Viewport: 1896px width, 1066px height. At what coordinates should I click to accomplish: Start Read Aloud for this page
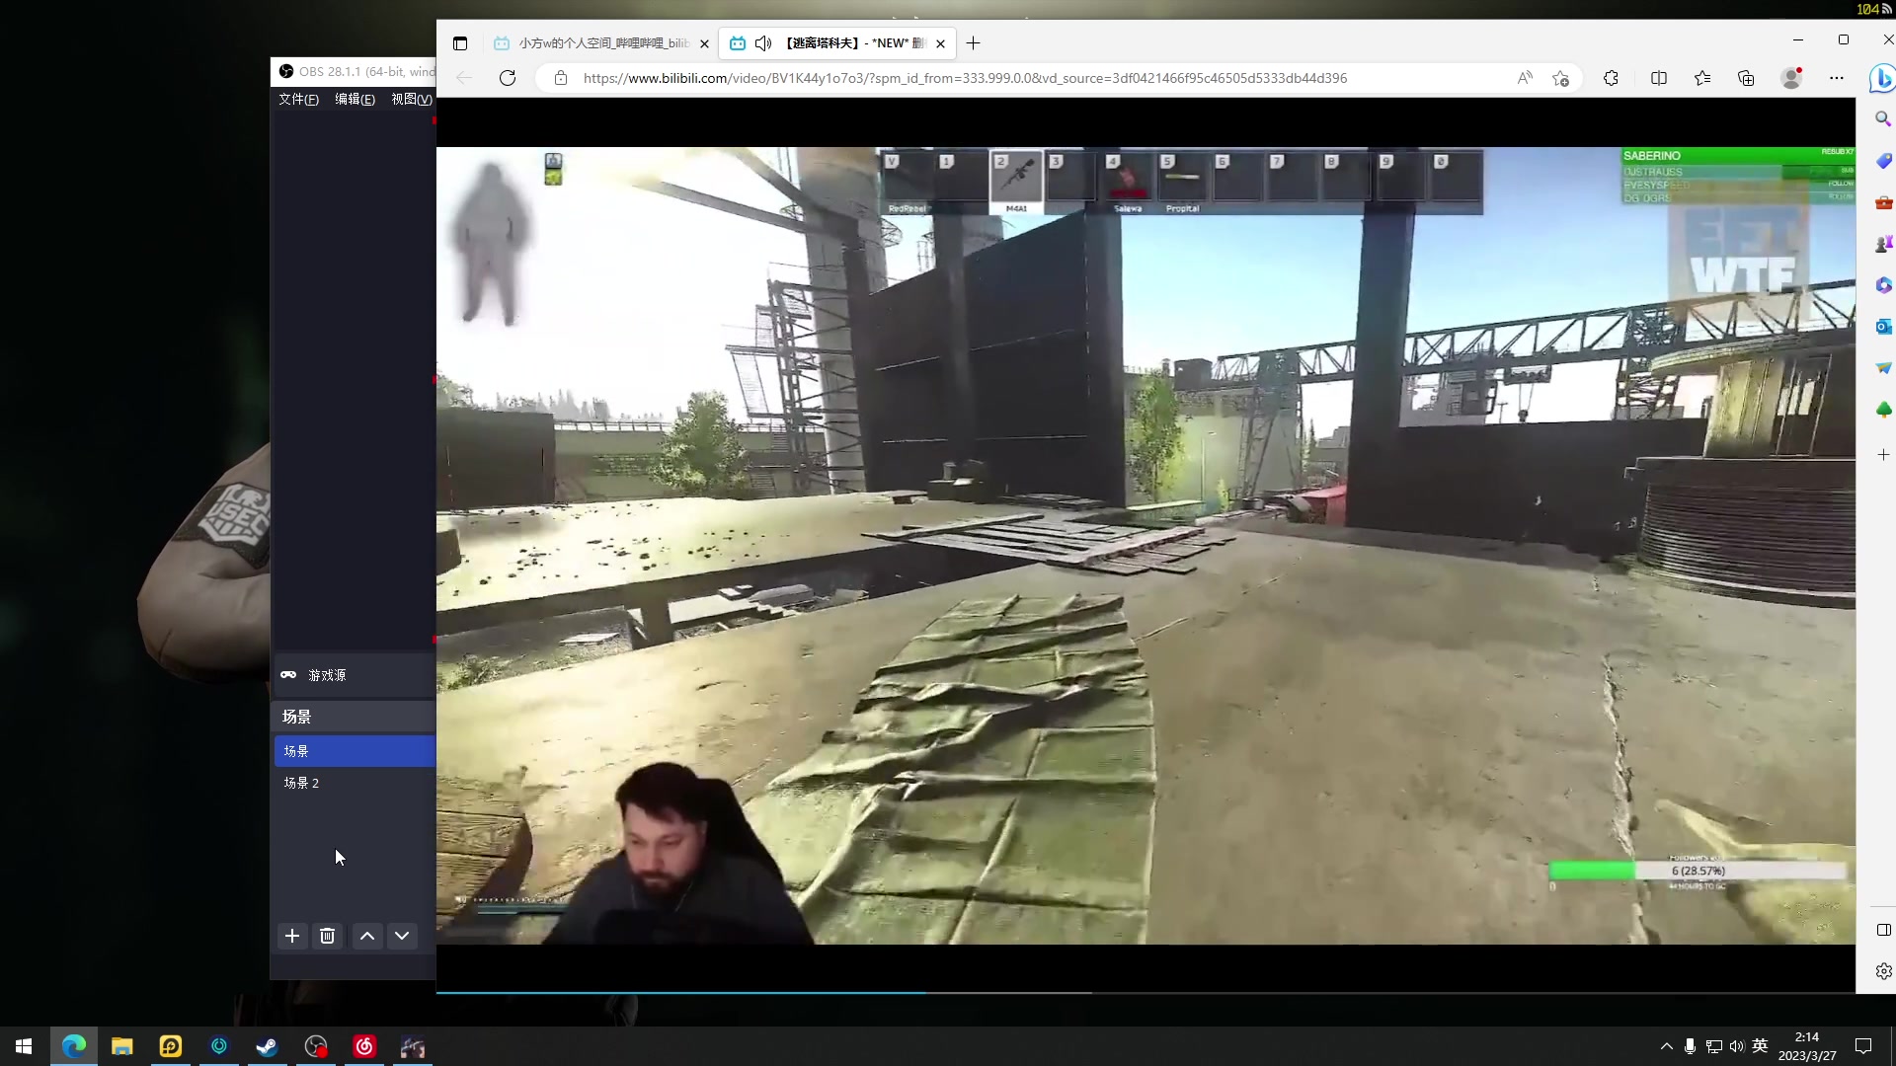click(1525, 78)
